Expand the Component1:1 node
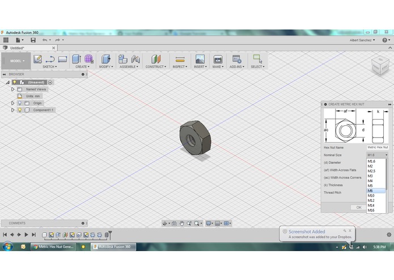Image resolution: width=394 pixels, height=280 pixels. [12, 110]
